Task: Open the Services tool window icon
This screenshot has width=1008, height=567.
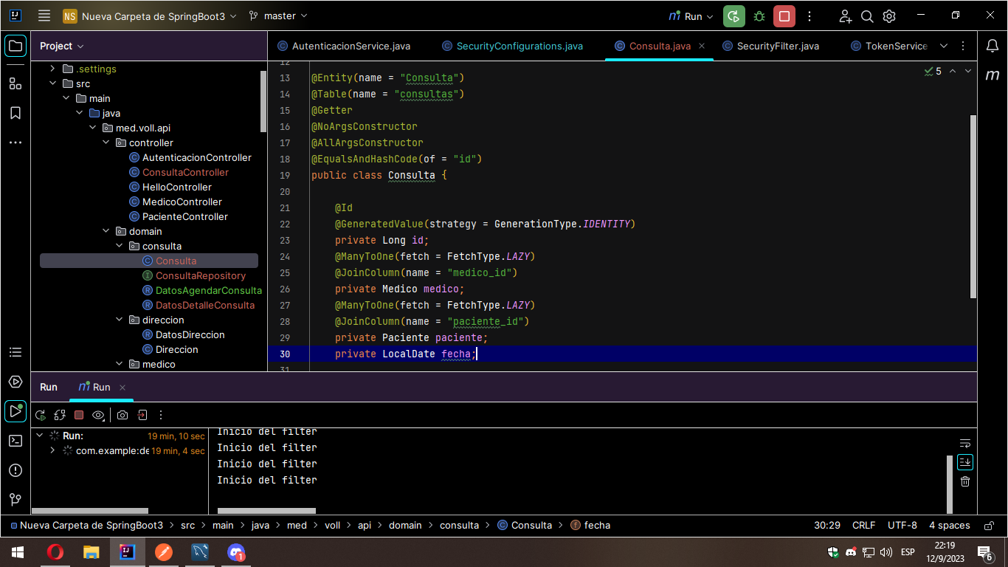Action: click(15, 382)
